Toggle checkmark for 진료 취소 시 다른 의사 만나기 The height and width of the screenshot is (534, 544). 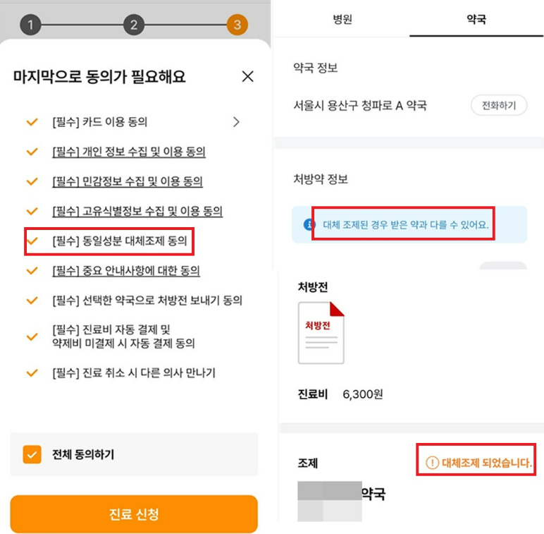[32, 372]
